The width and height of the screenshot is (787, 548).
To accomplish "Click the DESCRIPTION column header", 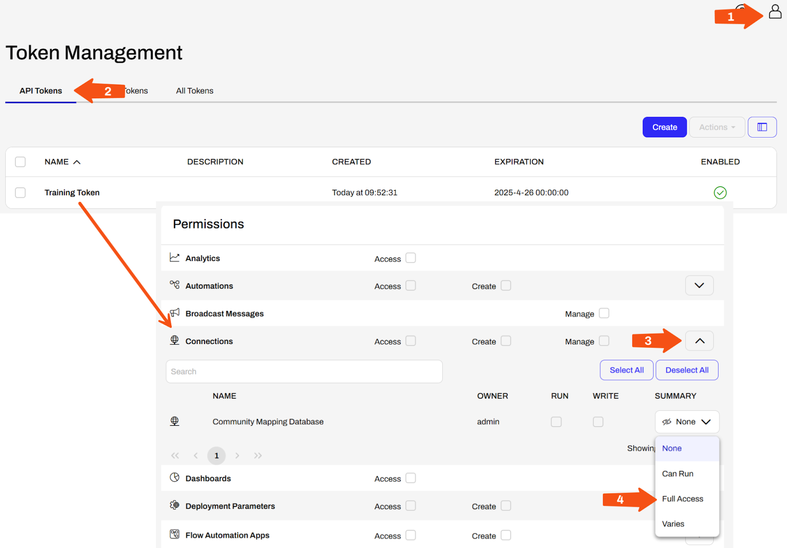I will coord(215,162).
